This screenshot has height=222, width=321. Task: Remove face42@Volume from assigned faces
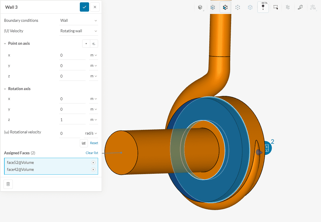click(x=93, y=170)
